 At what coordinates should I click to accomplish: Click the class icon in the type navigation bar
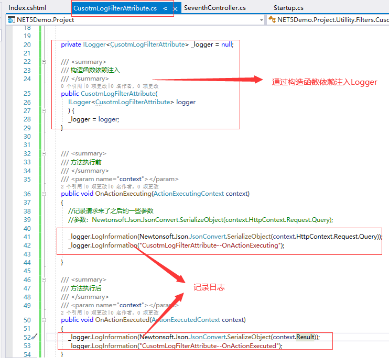coord(272,19)
